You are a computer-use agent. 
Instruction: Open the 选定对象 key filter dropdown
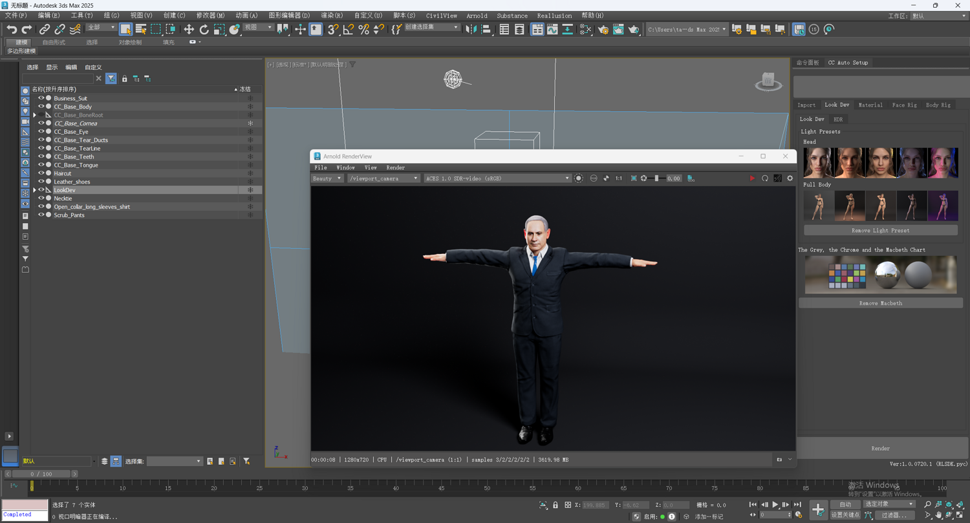[x=889, y=504]
